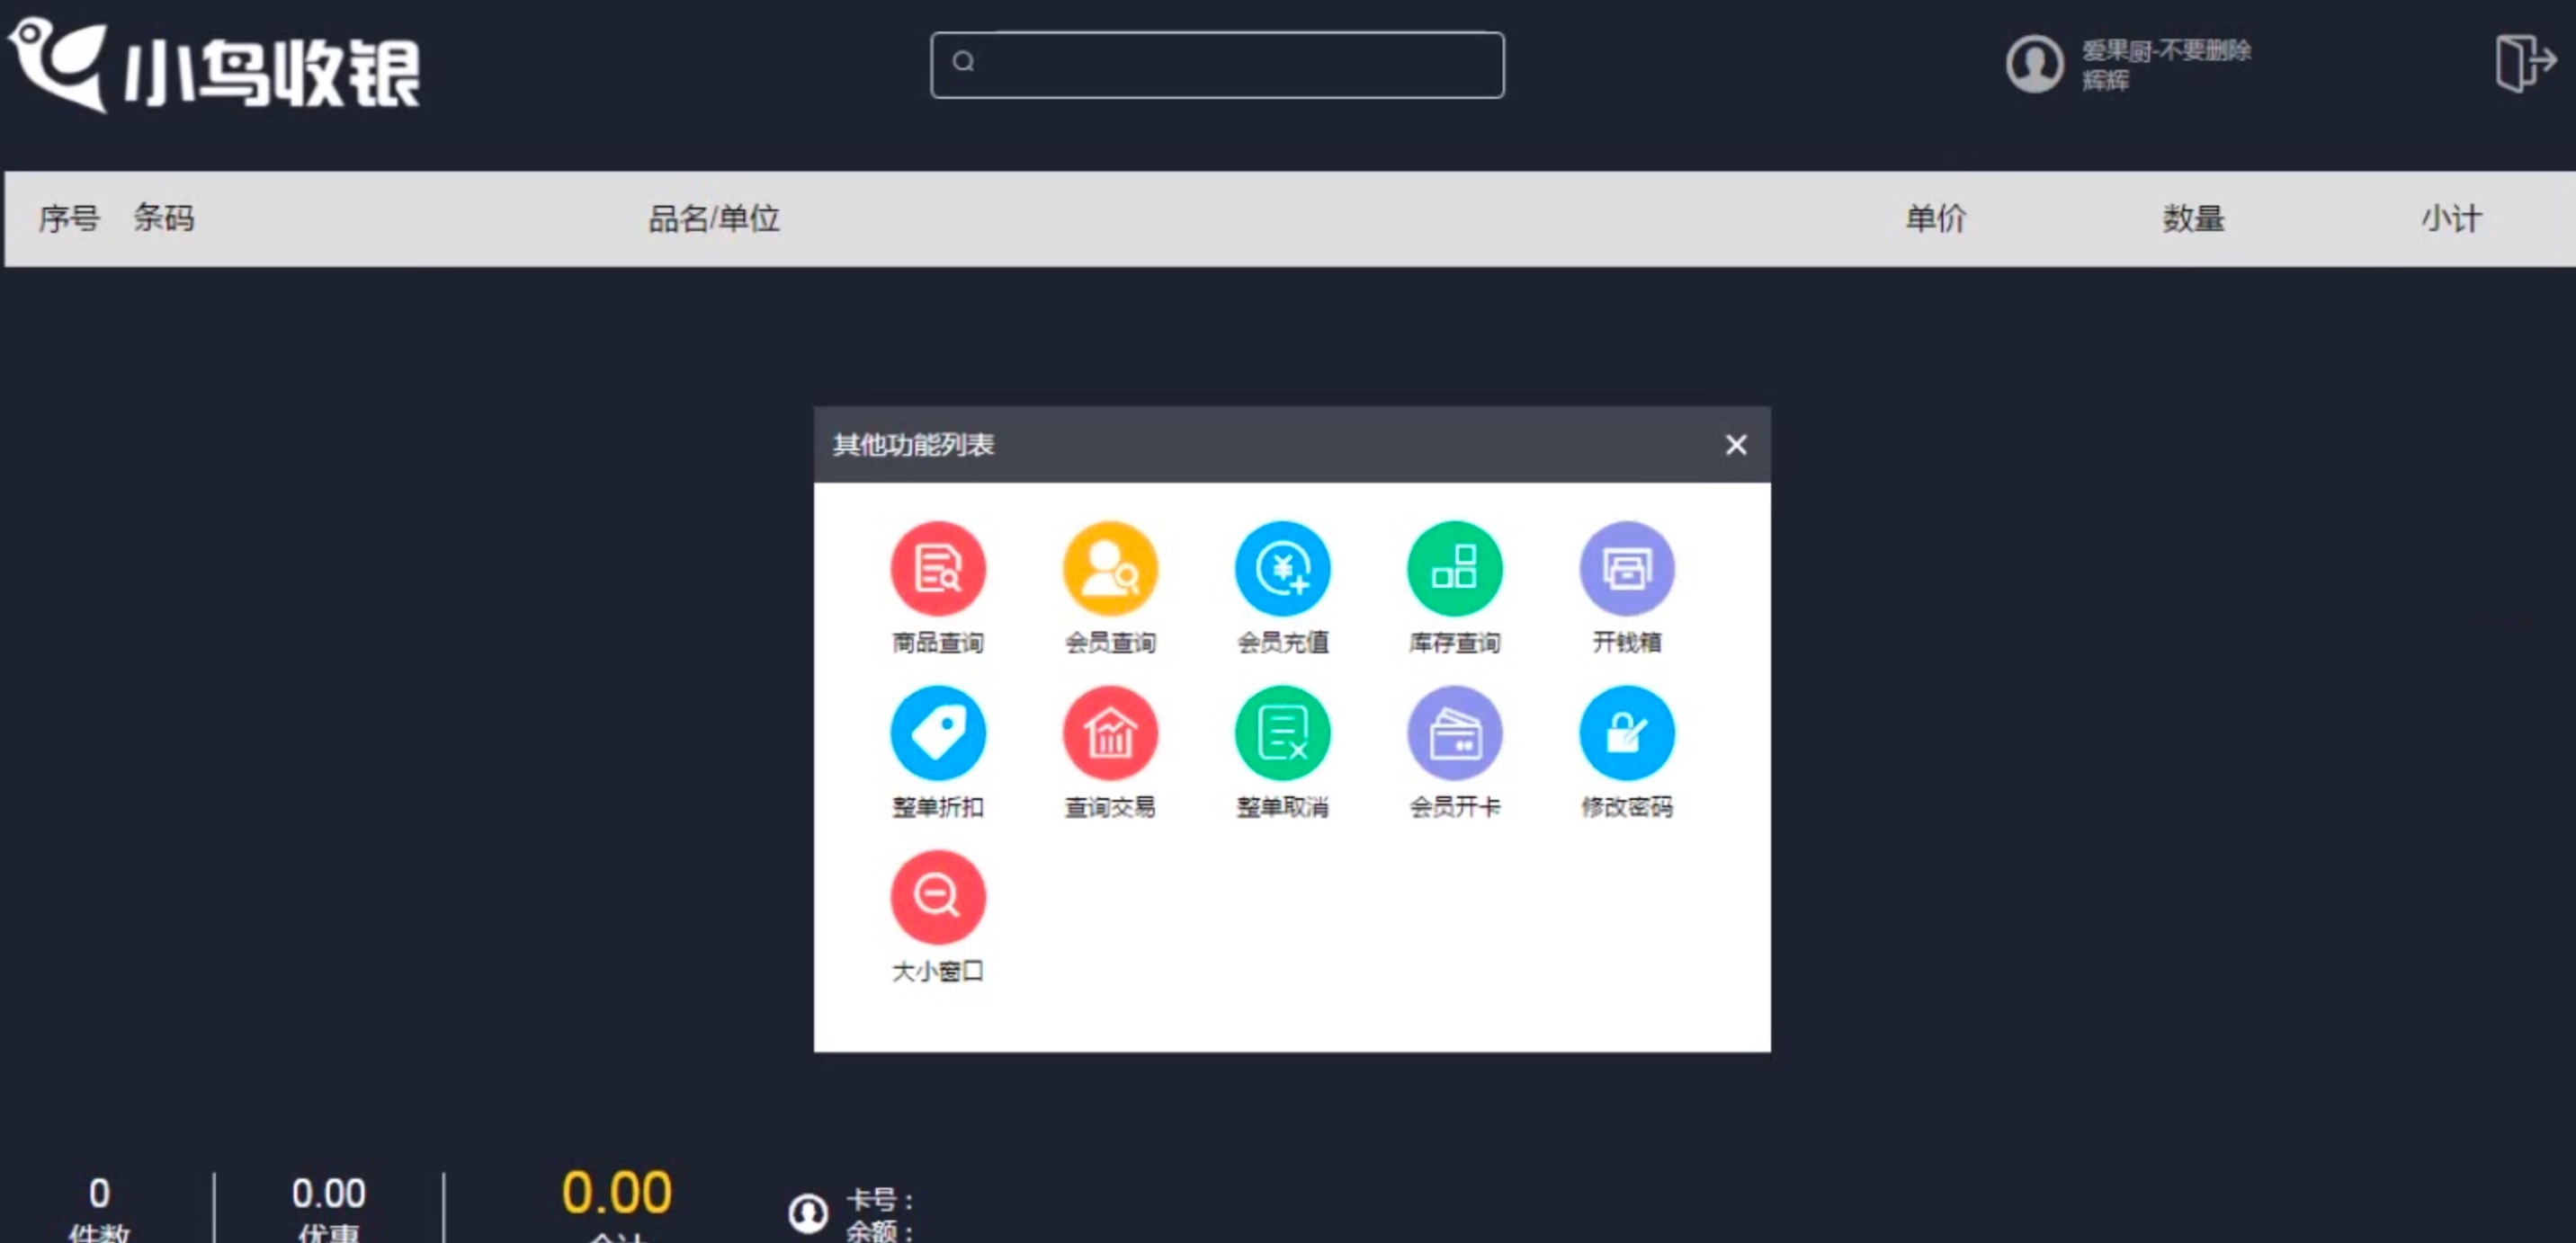Click the user avatar icon
The width and height of the screenshot is (2576, 1243).
coord(2034,65)
